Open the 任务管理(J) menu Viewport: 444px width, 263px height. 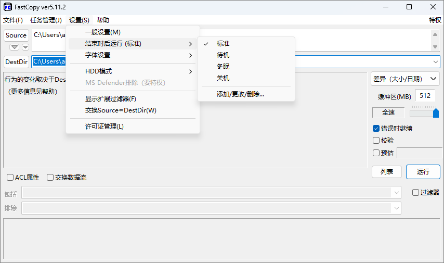[x=46, y=20]
